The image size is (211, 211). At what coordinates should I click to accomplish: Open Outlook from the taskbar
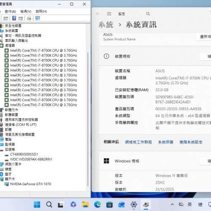(x=122, y=205)
